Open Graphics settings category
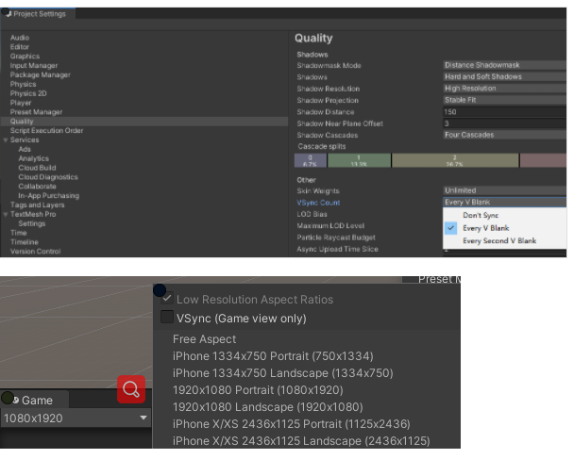The width and height of the screenshot is (574, 459). [25, 57]
